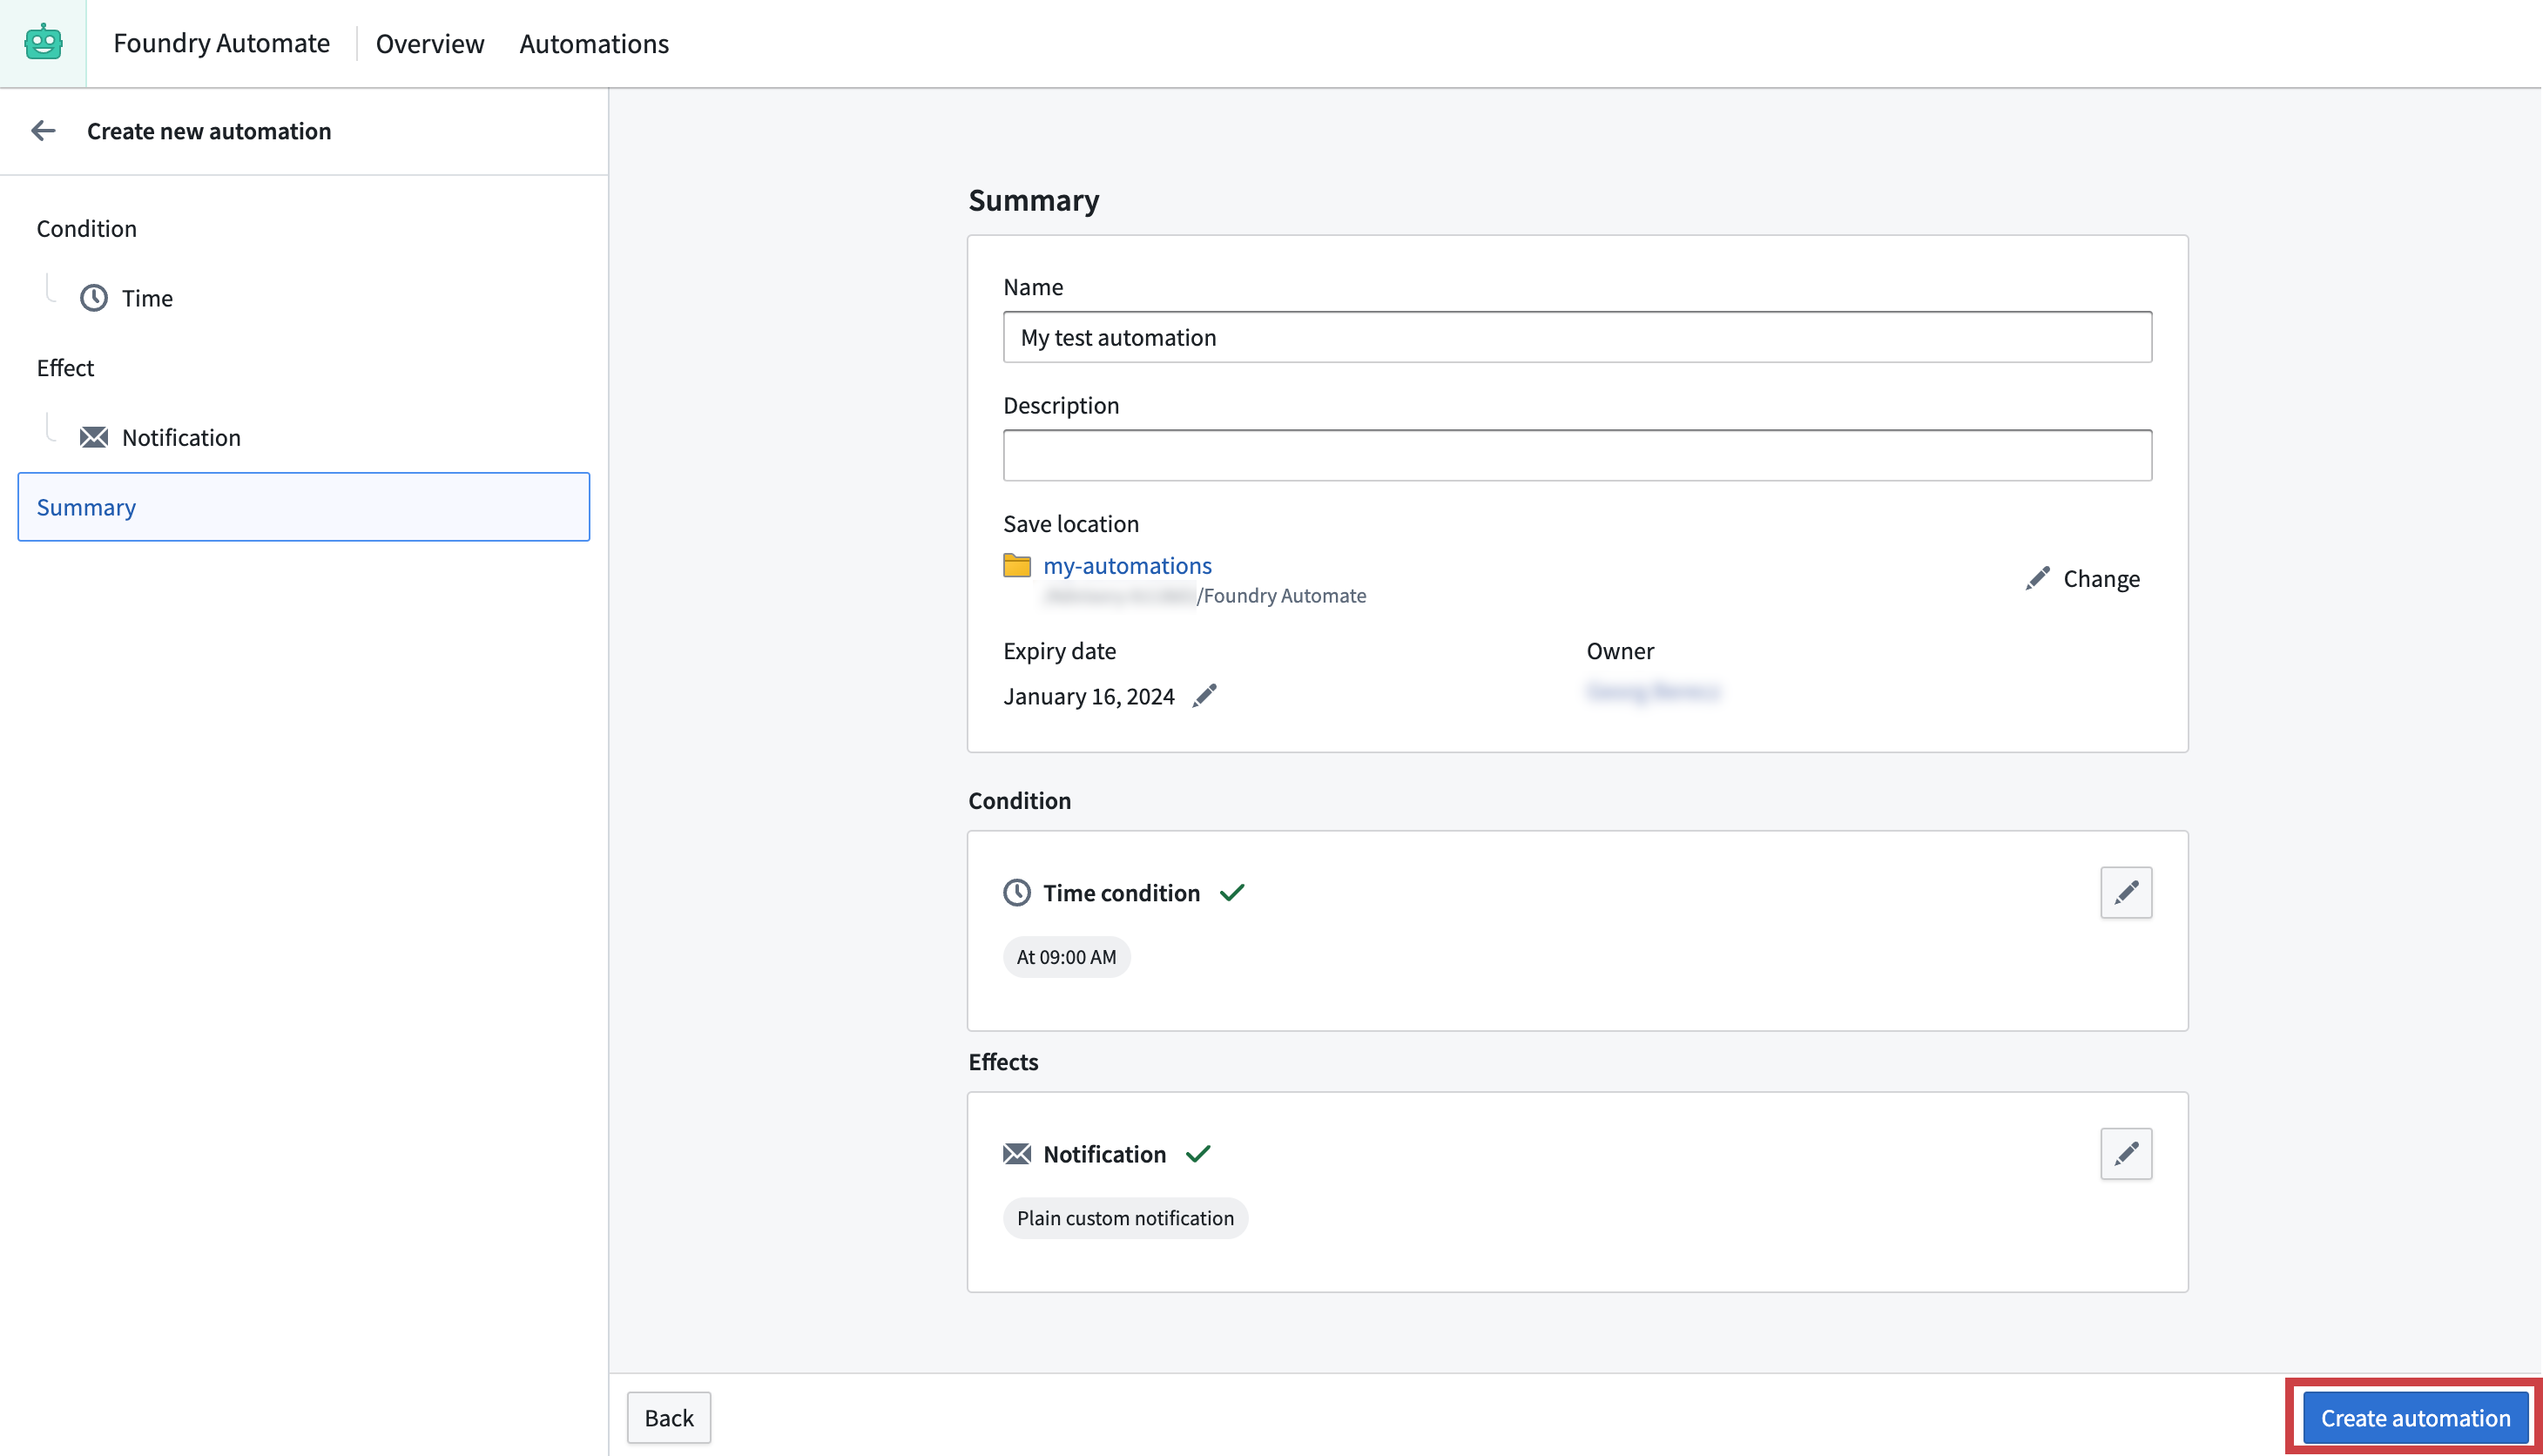The width and height of the screenshot is (2543, 1456).
Task: Click the Create automation button
Action: (2416, 1416)
